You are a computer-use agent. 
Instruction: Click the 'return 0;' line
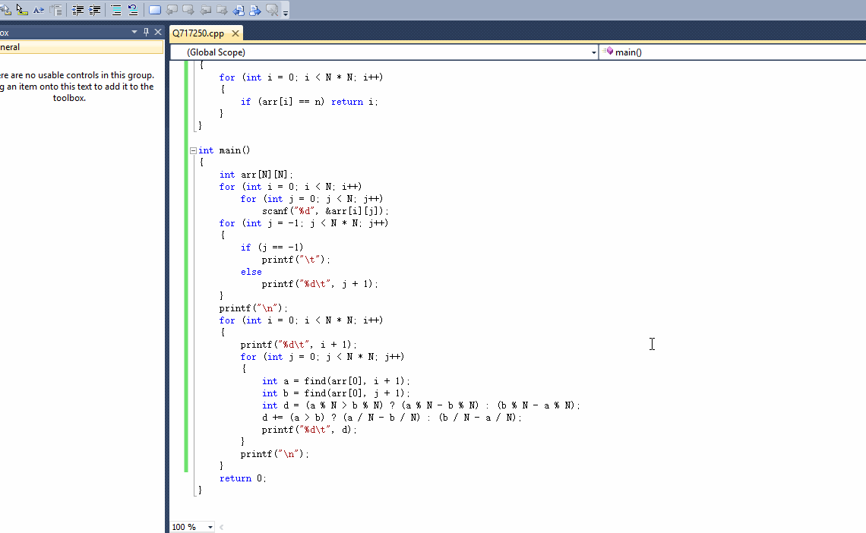(x=242, y=478)
